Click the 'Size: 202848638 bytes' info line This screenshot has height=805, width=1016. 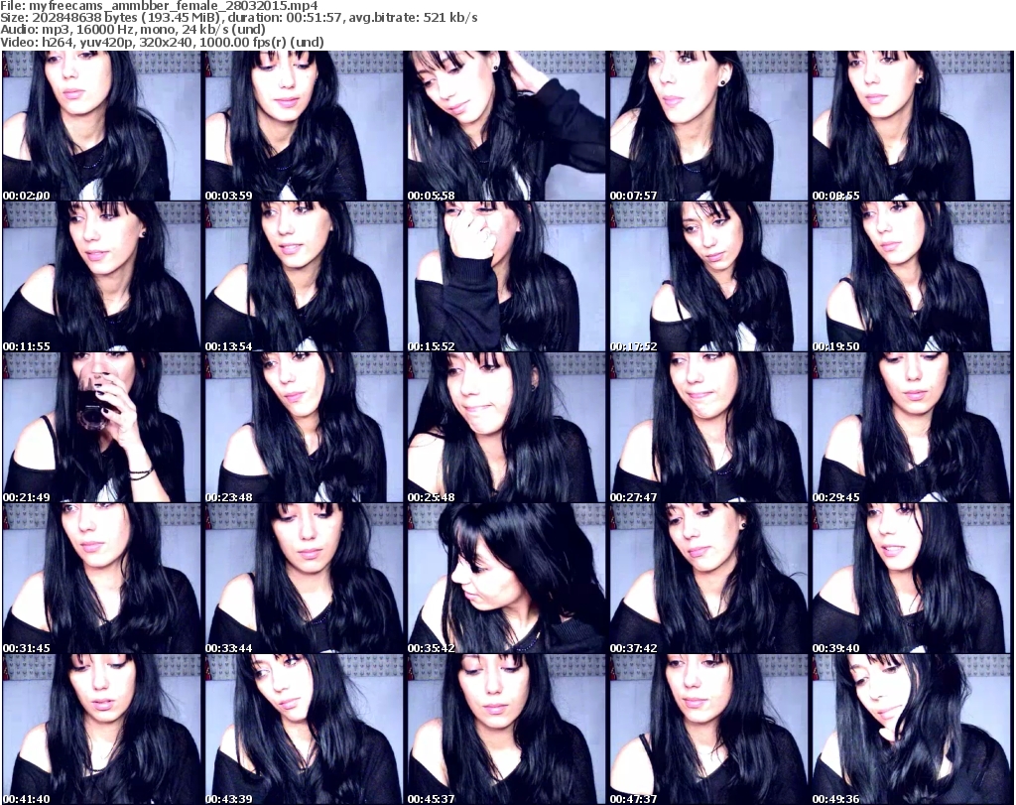pos(239,18)
